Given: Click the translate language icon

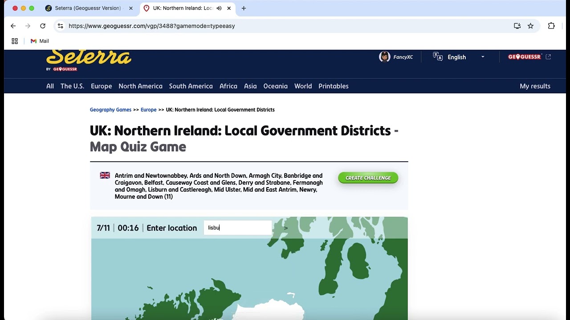Looking at the screenshot, I should coord(438,57).
